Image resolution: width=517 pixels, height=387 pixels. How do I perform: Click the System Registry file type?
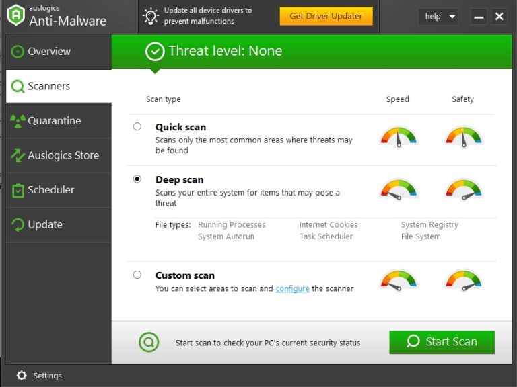point(429,225)
